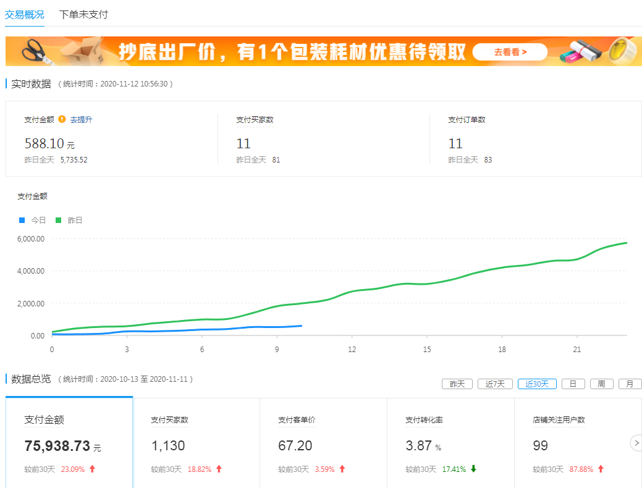Click the 去提升 link
Viewport: 642px width, 488px height.
pos(81,120)
